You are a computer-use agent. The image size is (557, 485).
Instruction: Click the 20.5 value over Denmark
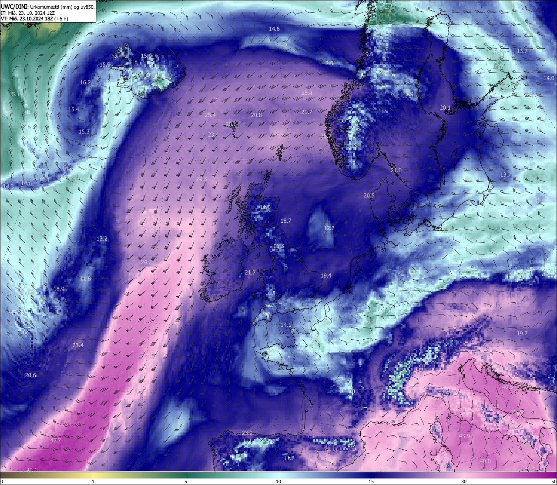pos(369,195)
